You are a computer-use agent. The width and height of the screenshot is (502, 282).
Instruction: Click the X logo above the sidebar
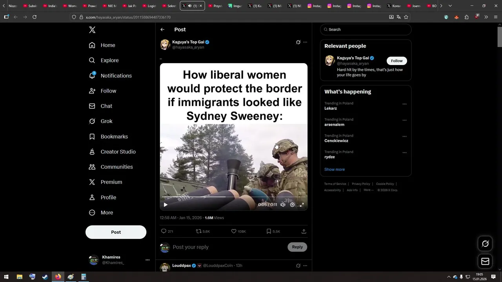click(x=92, y=30)
